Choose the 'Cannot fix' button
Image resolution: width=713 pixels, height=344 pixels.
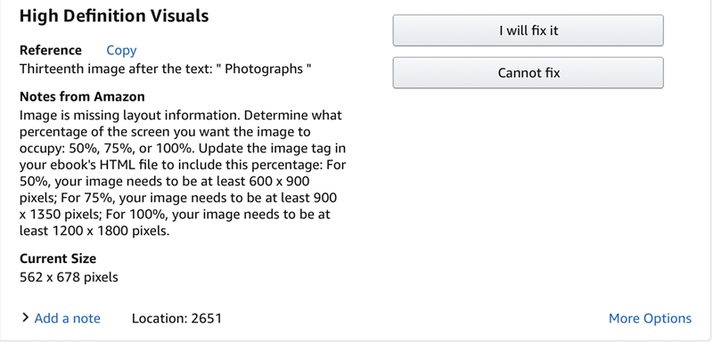pos(528,73)
